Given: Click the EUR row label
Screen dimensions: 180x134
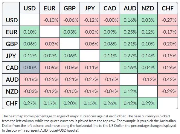Looking at the screenshot, I should (12, 32).
